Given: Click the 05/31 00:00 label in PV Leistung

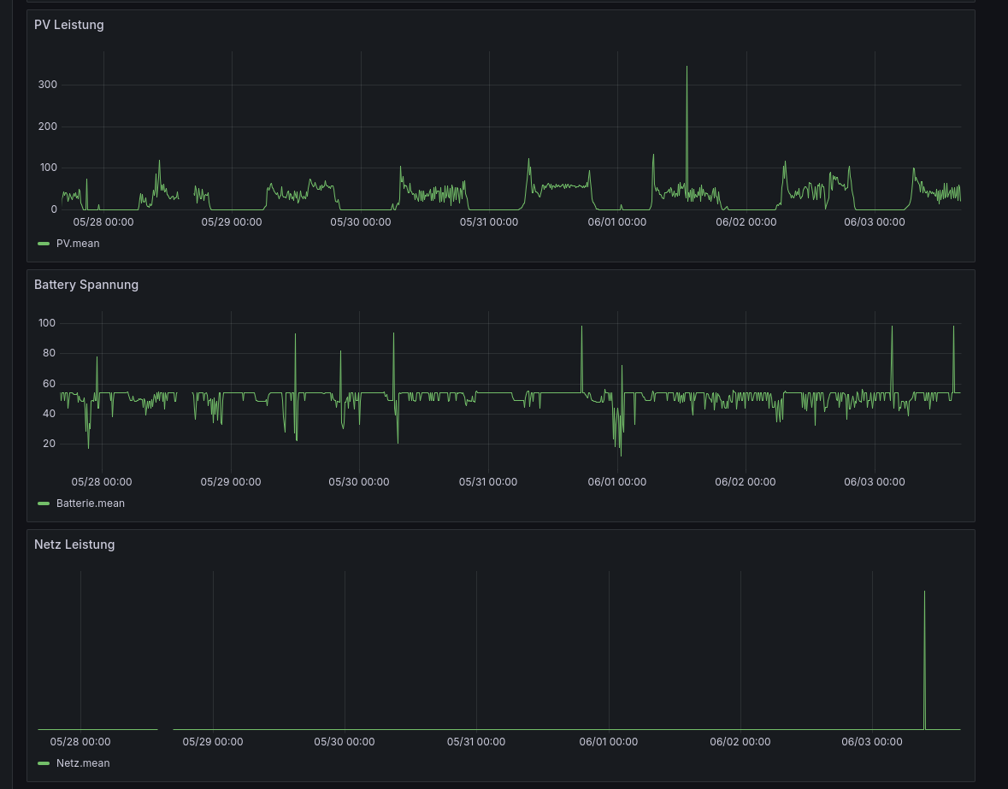Looking at the screenshot, I should click(x=489, y=222).
